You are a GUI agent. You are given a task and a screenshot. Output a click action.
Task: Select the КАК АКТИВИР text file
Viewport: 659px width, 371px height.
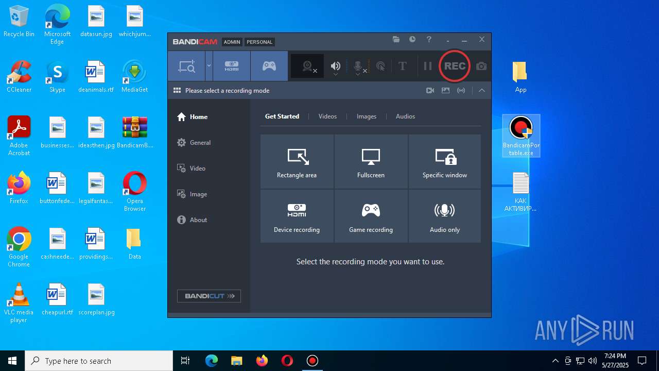click(x=521, y=192)
